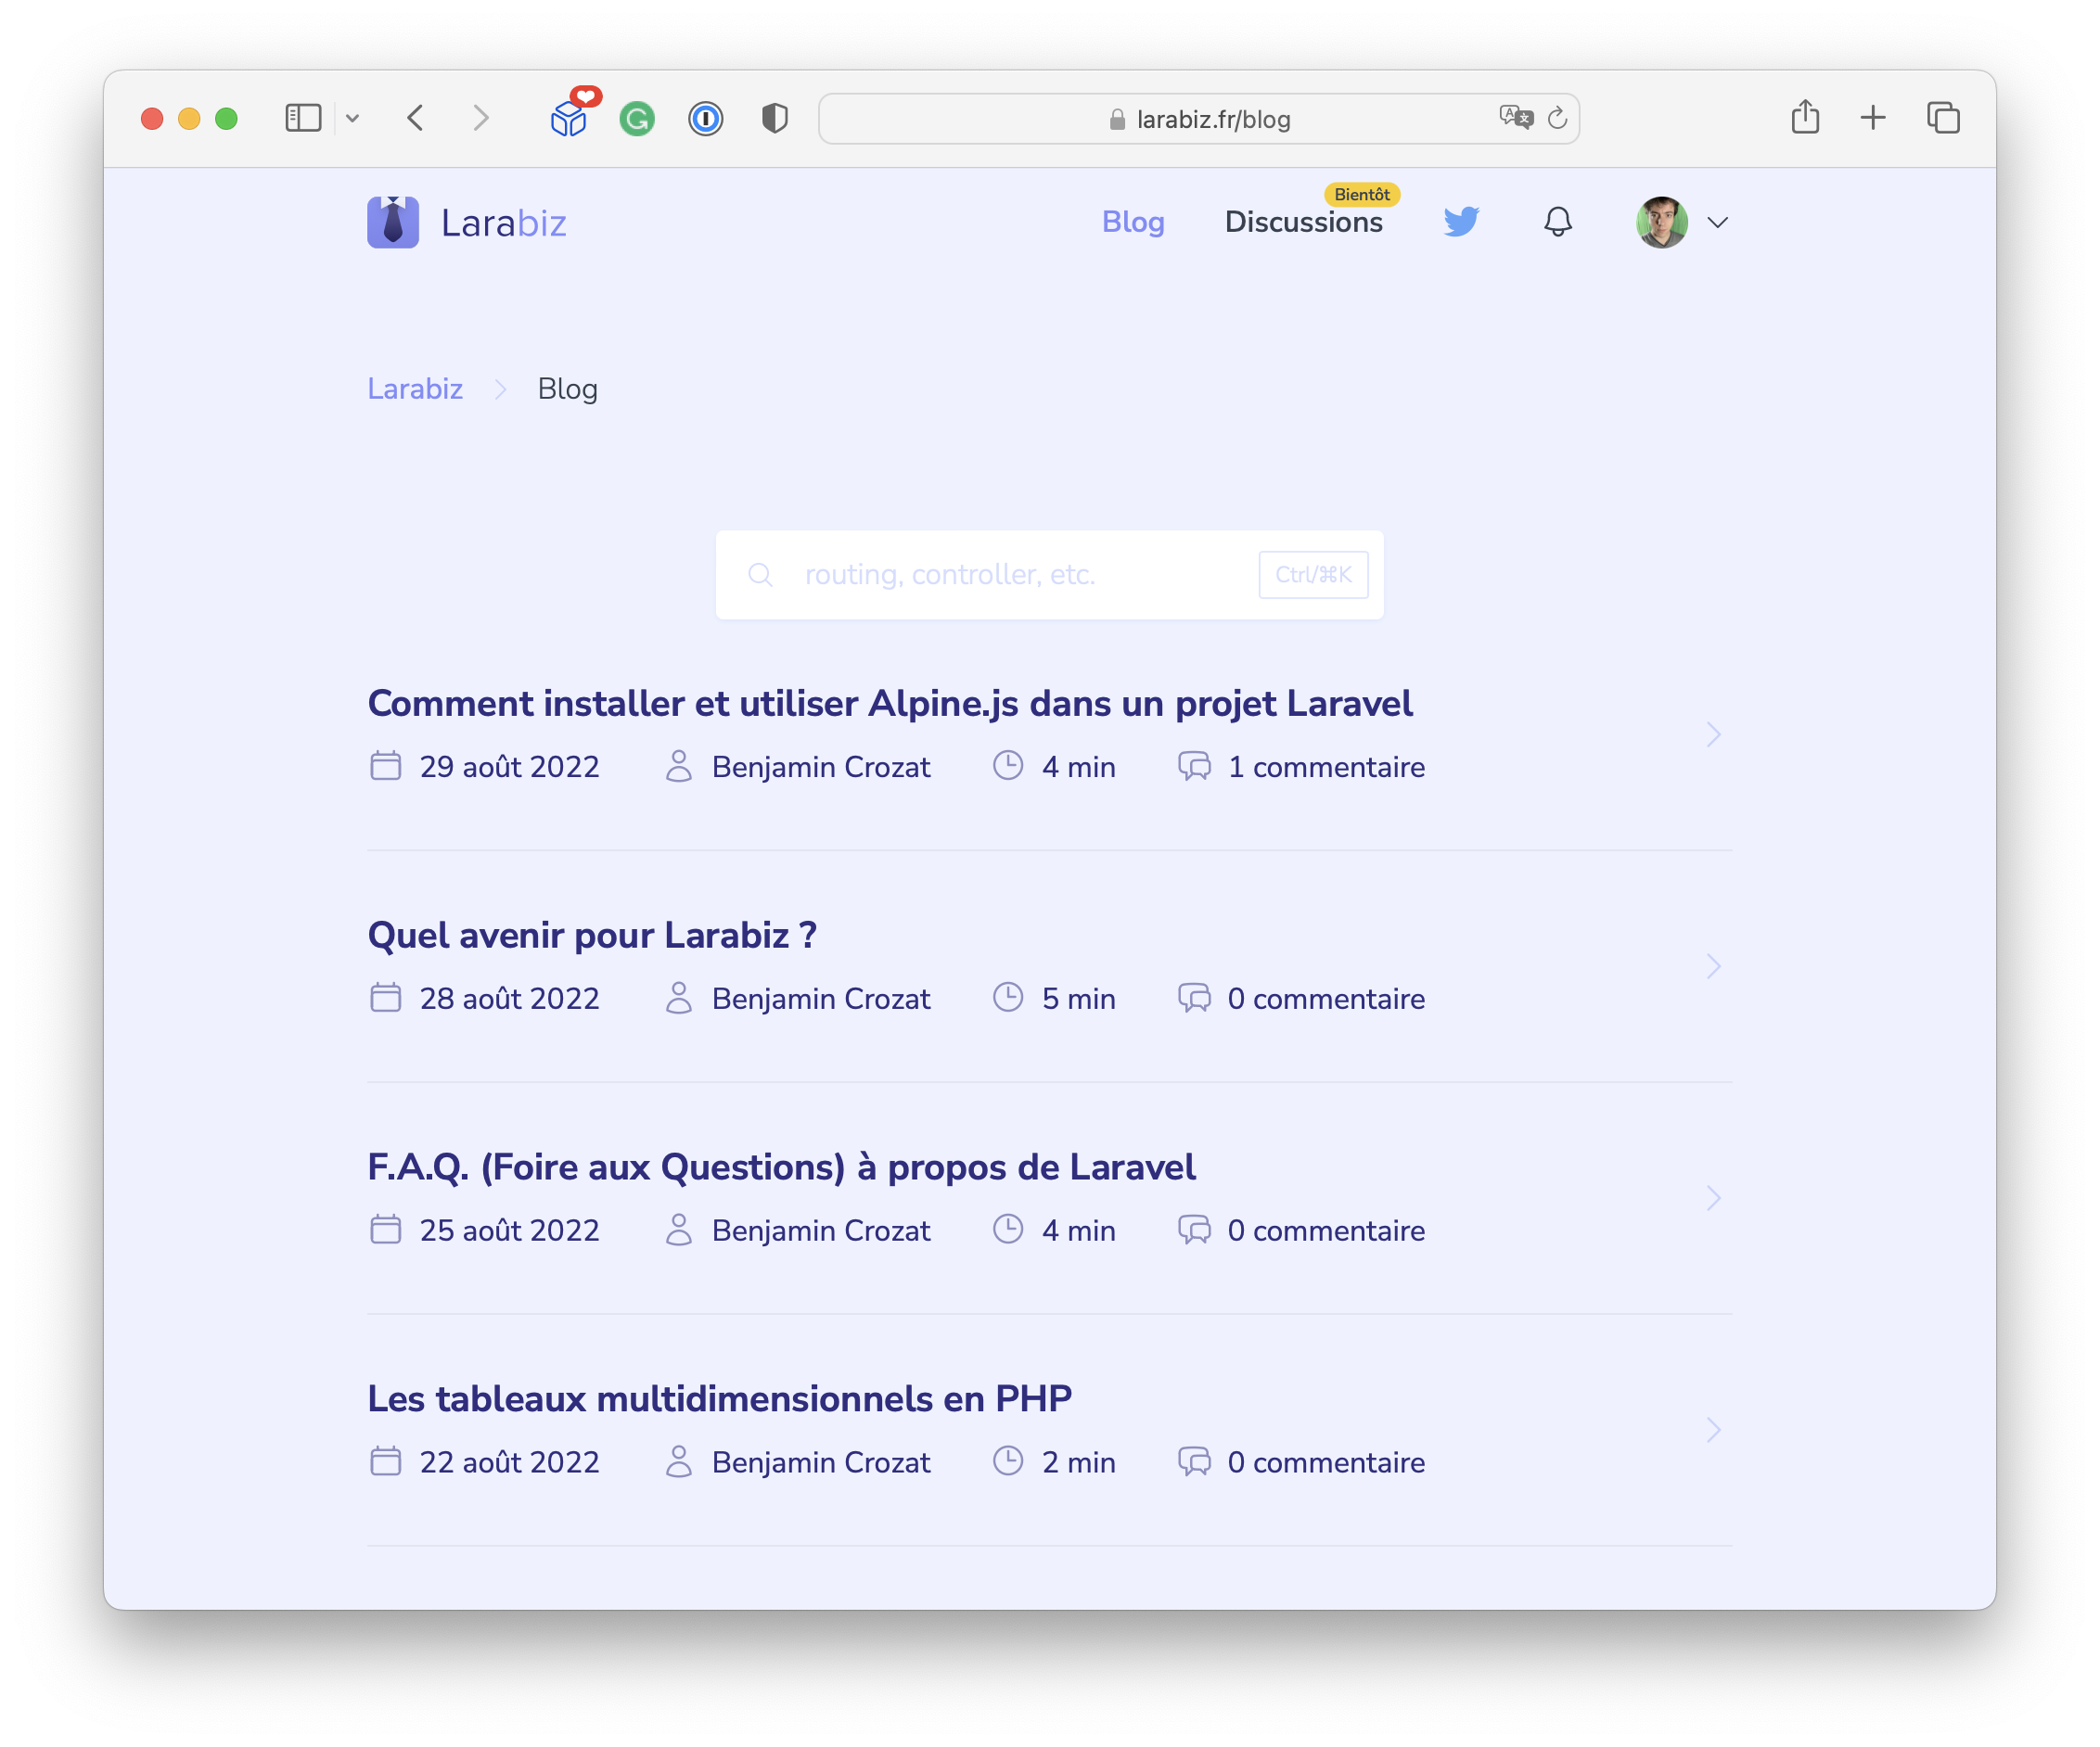This screenshot has height=1747, width=2100.
Task: Go back with the back arrow
Action: tap(416, 118)
